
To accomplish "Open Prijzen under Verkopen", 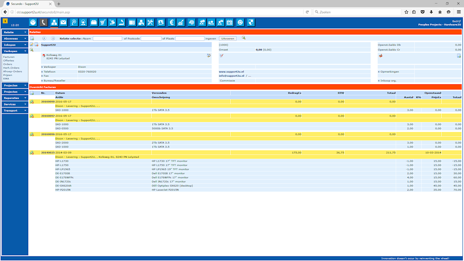I will (x=8, y=75).
